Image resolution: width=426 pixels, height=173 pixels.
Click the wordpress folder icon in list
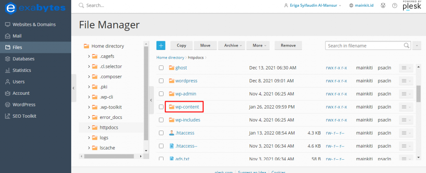tap(171, 81)
